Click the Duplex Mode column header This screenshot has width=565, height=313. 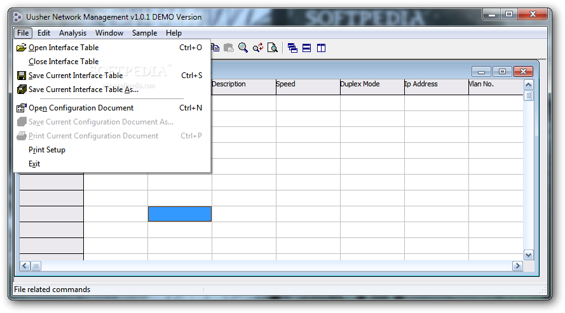[x=372, y=87]
